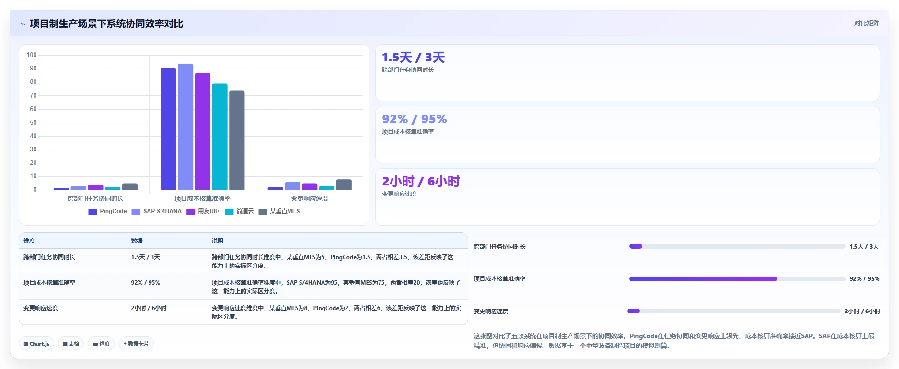Click the icon beside the 项目制生产场景下系统协同效率对比 title
Viewport: 899px width, 369px height.
(23, 24)
